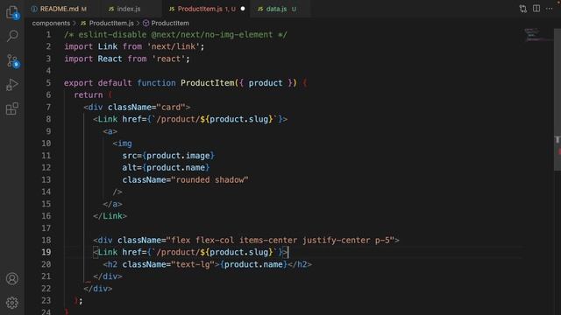
Task: Open the Manage gear icon
Action: click(x=12, y=303)
